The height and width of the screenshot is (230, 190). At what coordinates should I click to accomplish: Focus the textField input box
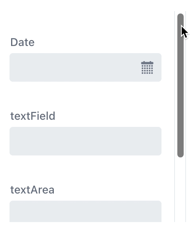click(85, 141)
